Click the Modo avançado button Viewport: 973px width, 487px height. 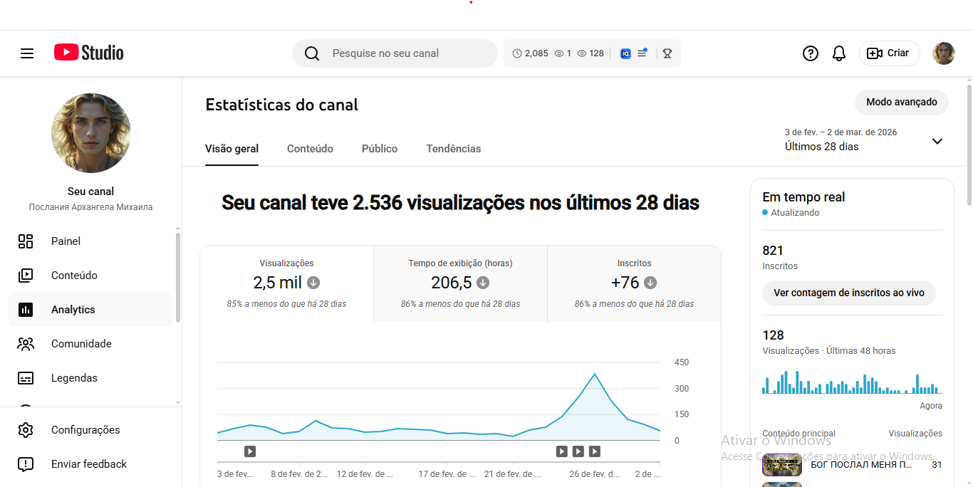(x=901, y=102)
